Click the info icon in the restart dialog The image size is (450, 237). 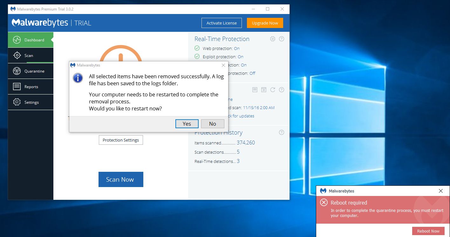78,78
